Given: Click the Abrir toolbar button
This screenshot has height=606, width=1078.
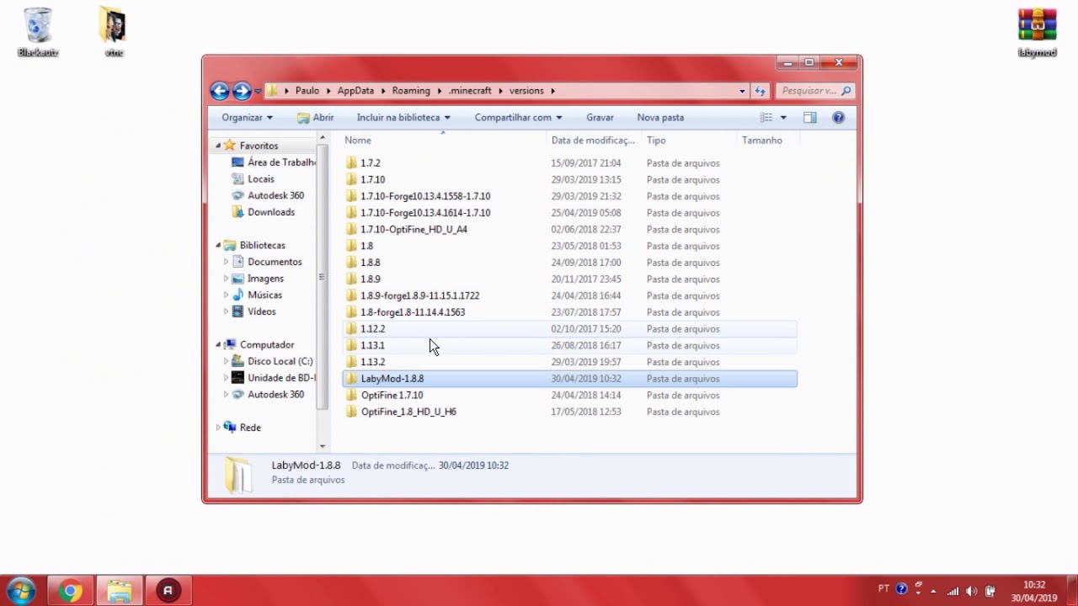Looking at the screenshot, I should tap(316, 118).
